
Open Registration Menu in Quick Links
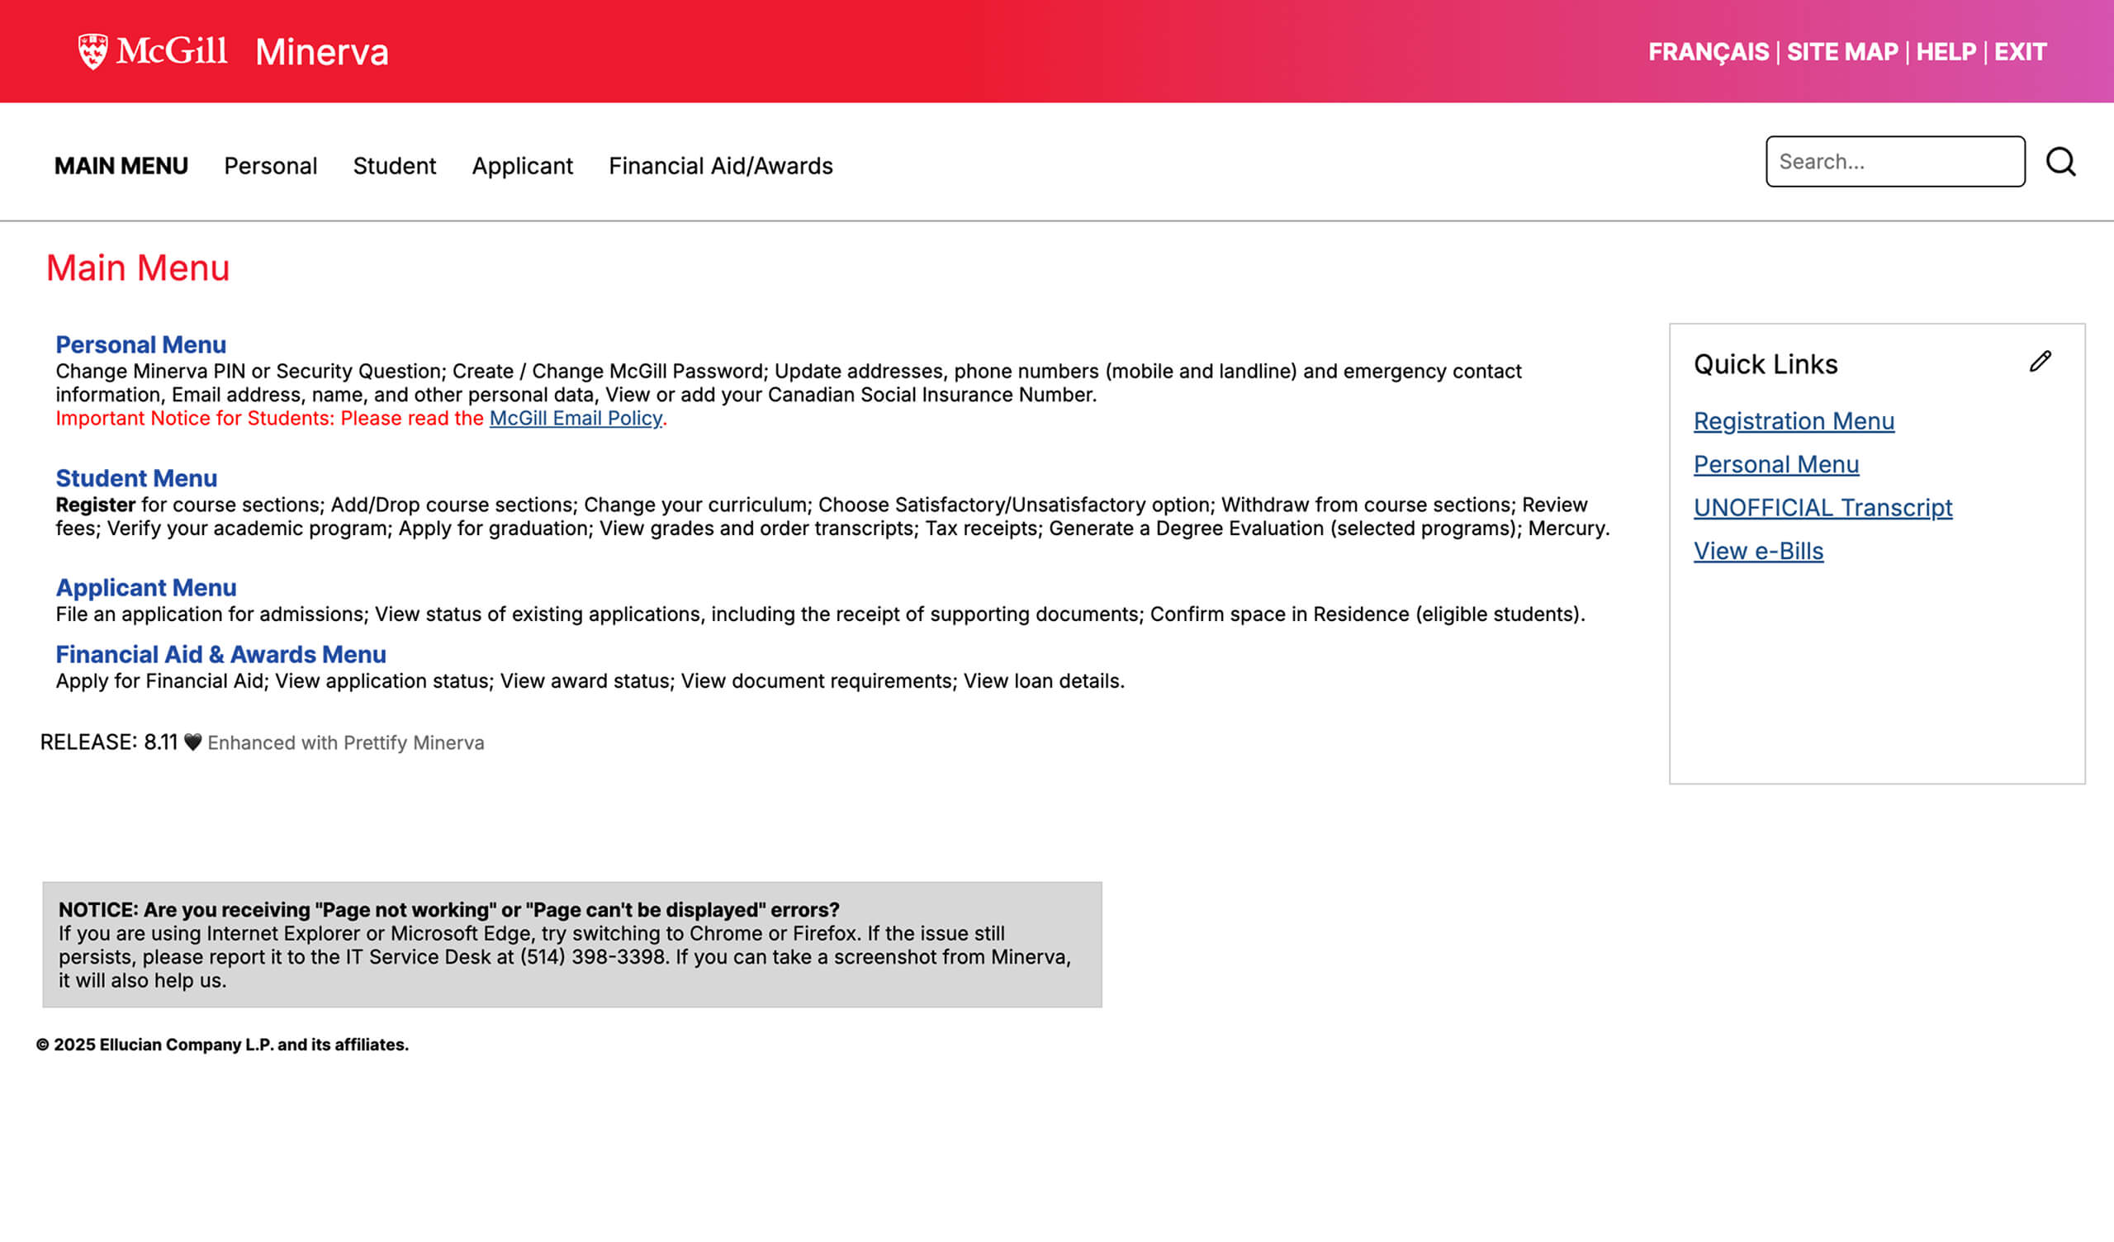[1794, 421]
